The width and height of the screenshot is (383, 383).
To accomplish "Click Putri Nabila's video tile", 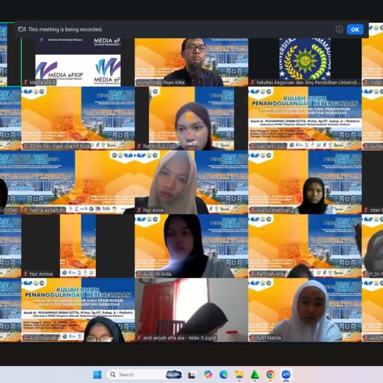I will coord(305,309).
